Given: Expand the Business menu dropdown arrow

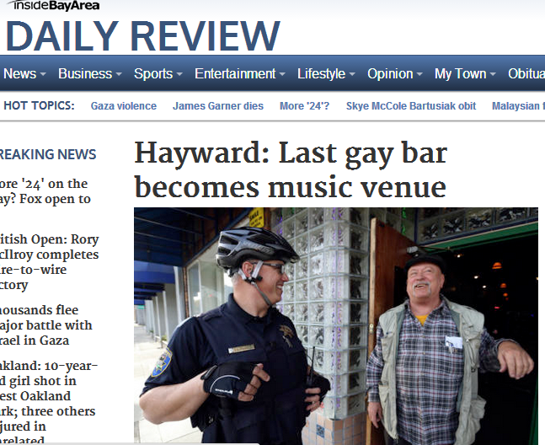Looking at the screenshot, I should click(119, 74).
